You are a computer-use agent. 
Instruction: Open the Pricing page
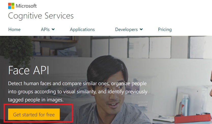[x=165, y=29]
